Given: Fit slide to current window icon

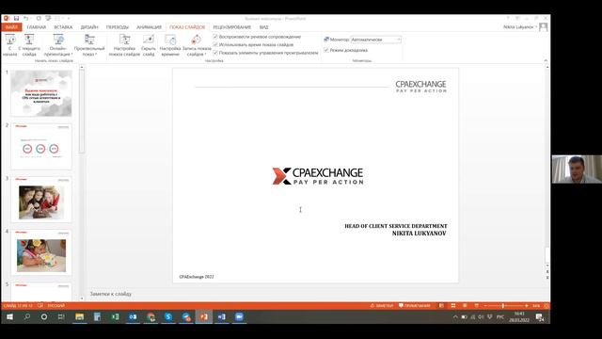Looking at the screenshot, I should pos(547,305).
